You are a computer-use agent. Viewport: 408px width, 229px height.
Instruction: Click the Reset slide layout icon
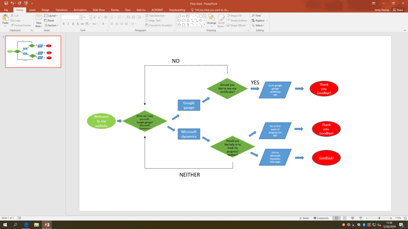point(51,20)
